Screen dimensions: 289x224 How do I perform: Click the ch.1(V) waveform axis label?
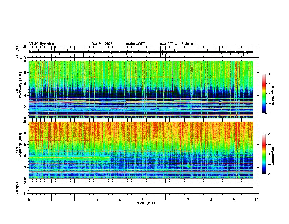18,52
